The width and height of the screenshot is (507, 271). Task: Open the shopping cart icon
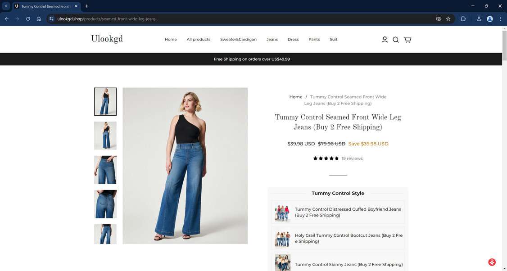407,40
